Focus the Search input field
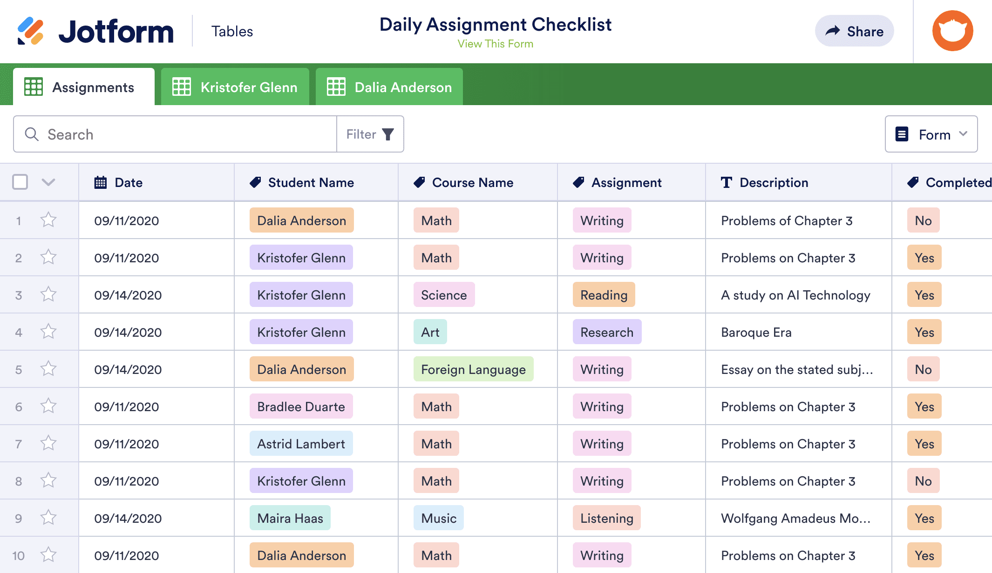The height and width of the screenshot is (573, 992). pos(186,134)
